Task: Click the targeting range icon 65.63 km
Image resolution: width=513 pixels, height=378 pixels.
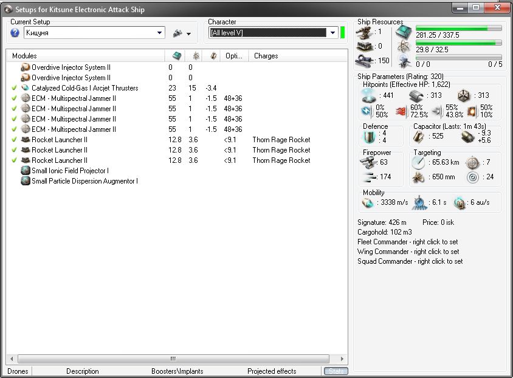Action: pyautogui.click(x=418, y=162)
